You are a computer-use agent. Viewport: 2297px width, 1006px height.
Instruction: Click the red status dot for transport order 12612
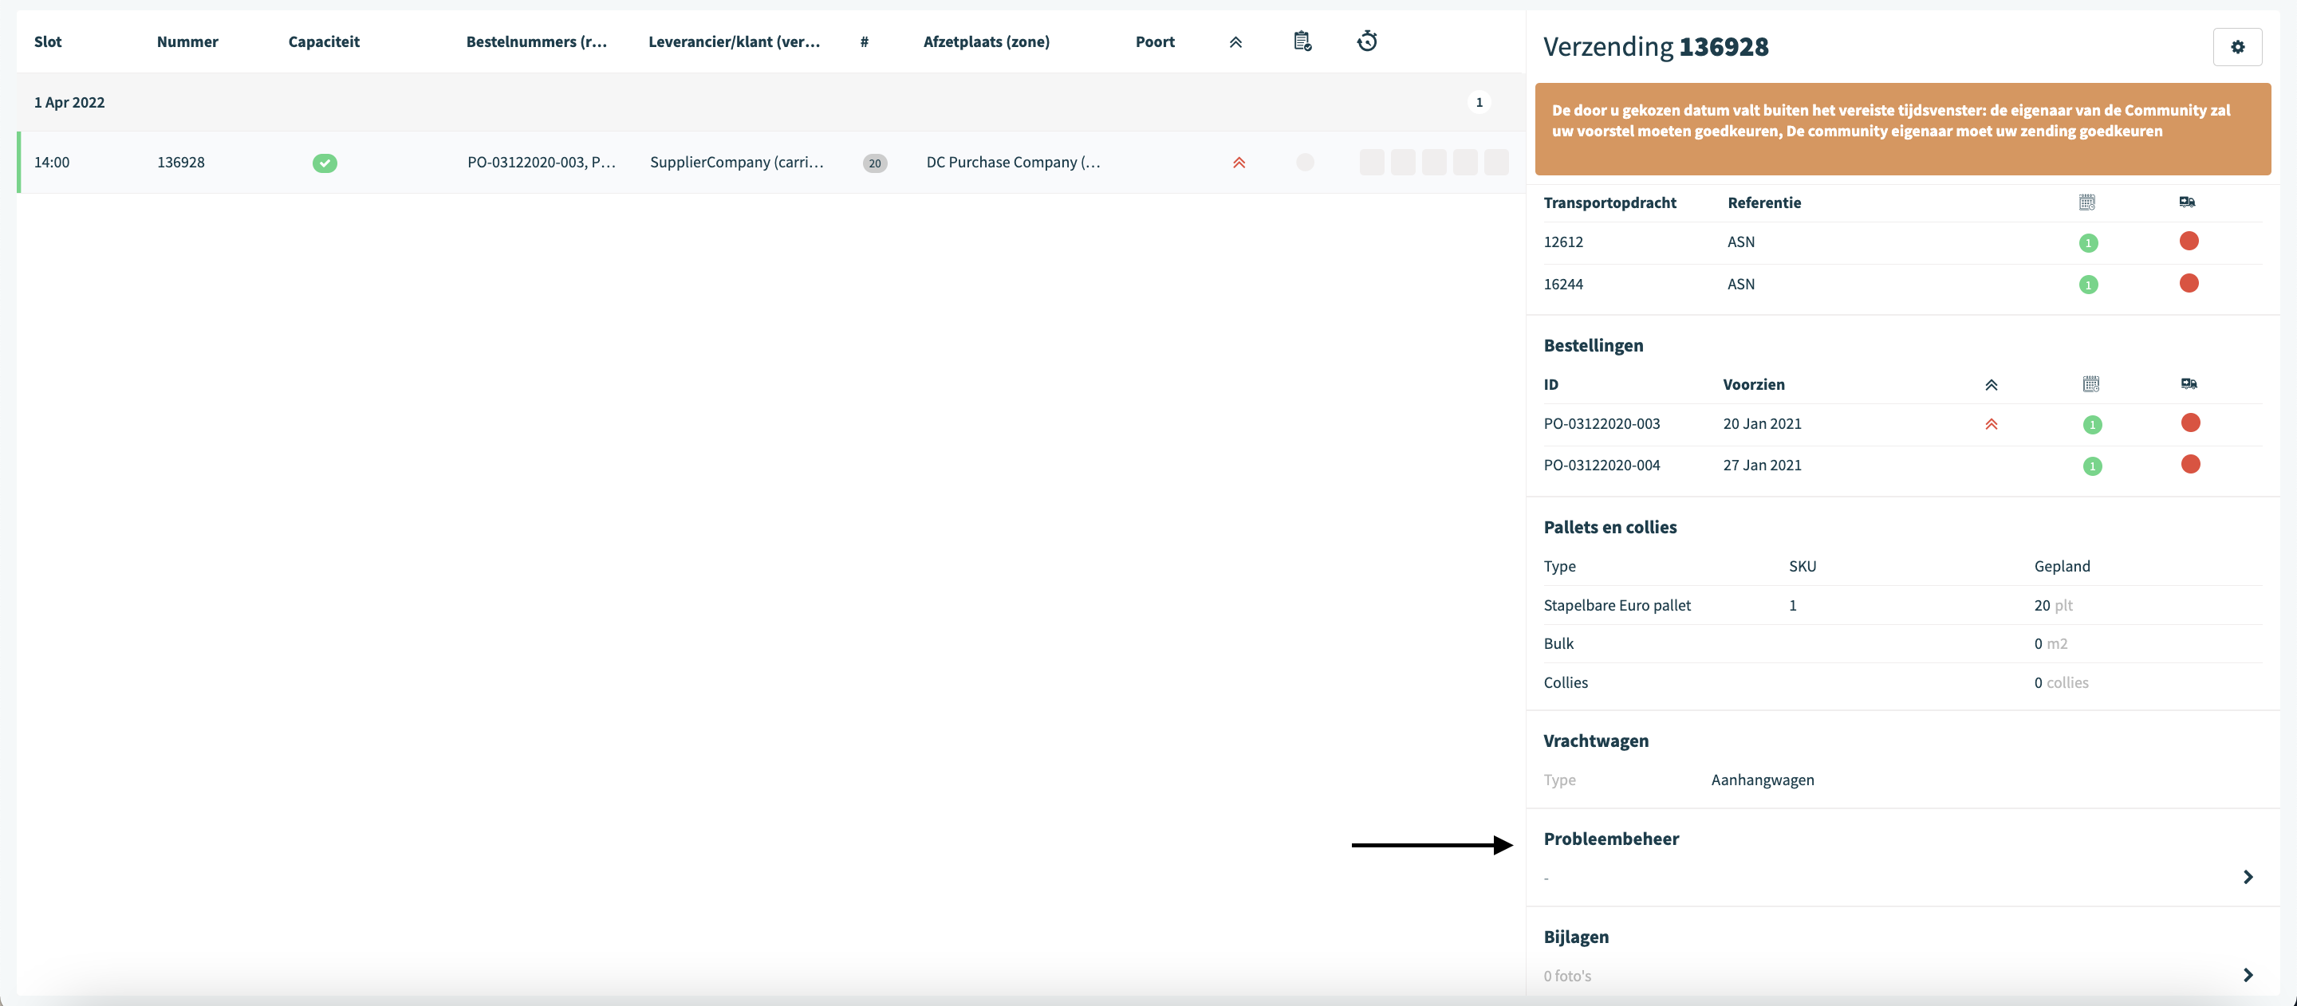[x=2189, y=241]
